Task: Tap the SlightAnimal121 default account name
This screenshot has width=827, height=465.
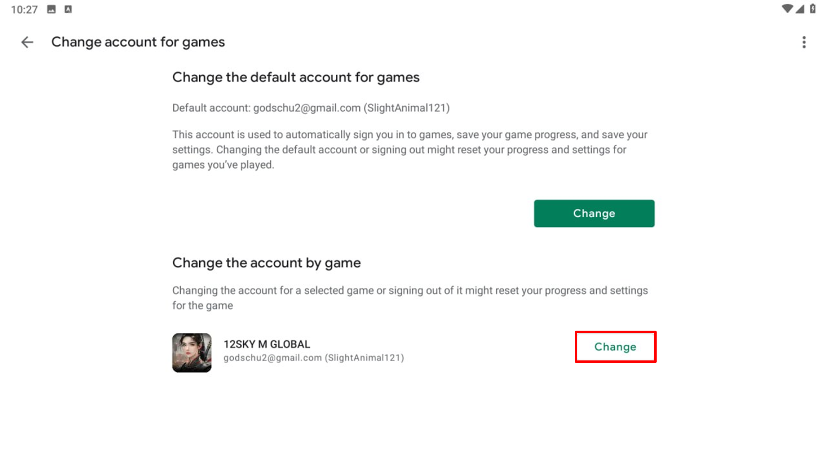Action: [x=406, y=108]
